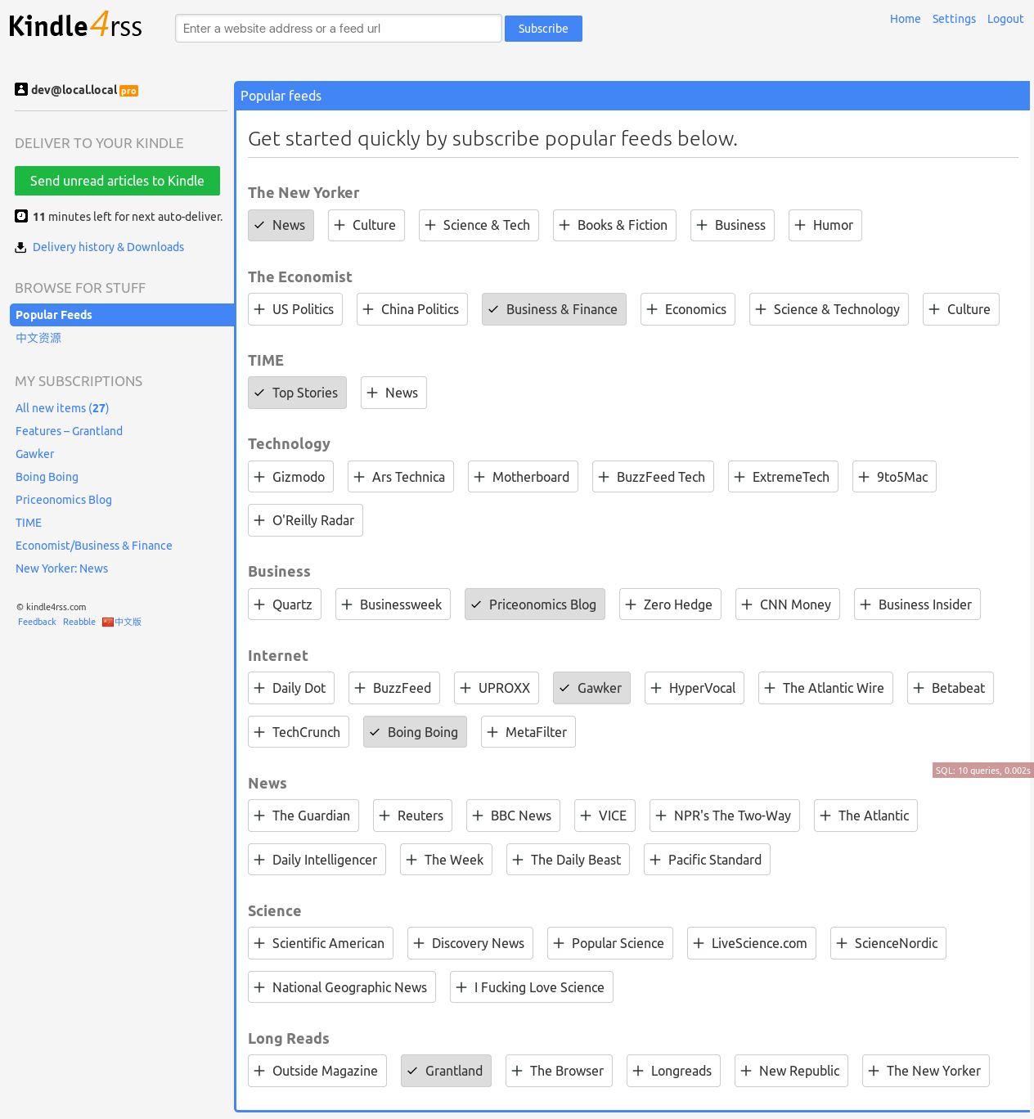1034x1119 pixels.
Task: Subscribe to China Politics feed
Action: point(412,309)
